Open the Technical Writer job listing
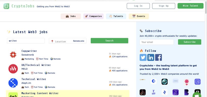Screen dimensions: 207x97 click(34, 79)
